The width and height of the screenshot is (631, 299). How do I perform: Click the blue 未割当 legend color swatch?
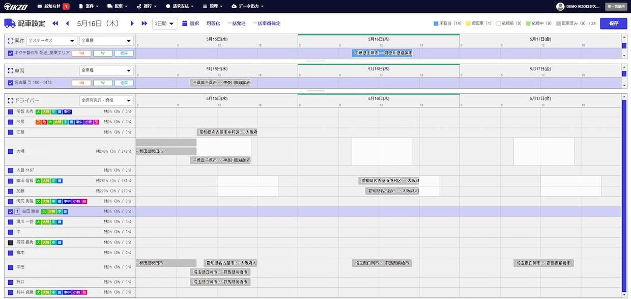tap(436, 23)
